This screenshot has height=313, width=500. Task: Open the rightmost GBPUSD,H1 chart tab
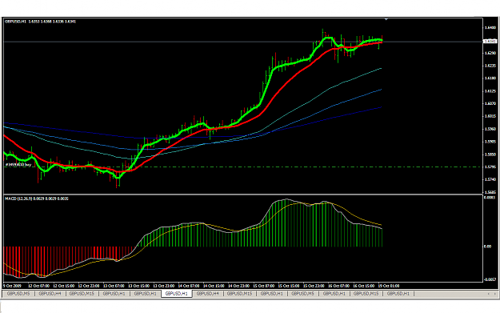(398, 294)
